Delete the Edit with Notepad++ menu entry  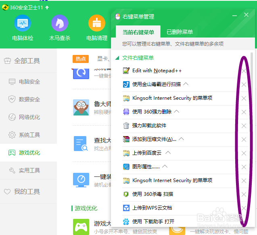pyautogui.click(x=244, y=71)
